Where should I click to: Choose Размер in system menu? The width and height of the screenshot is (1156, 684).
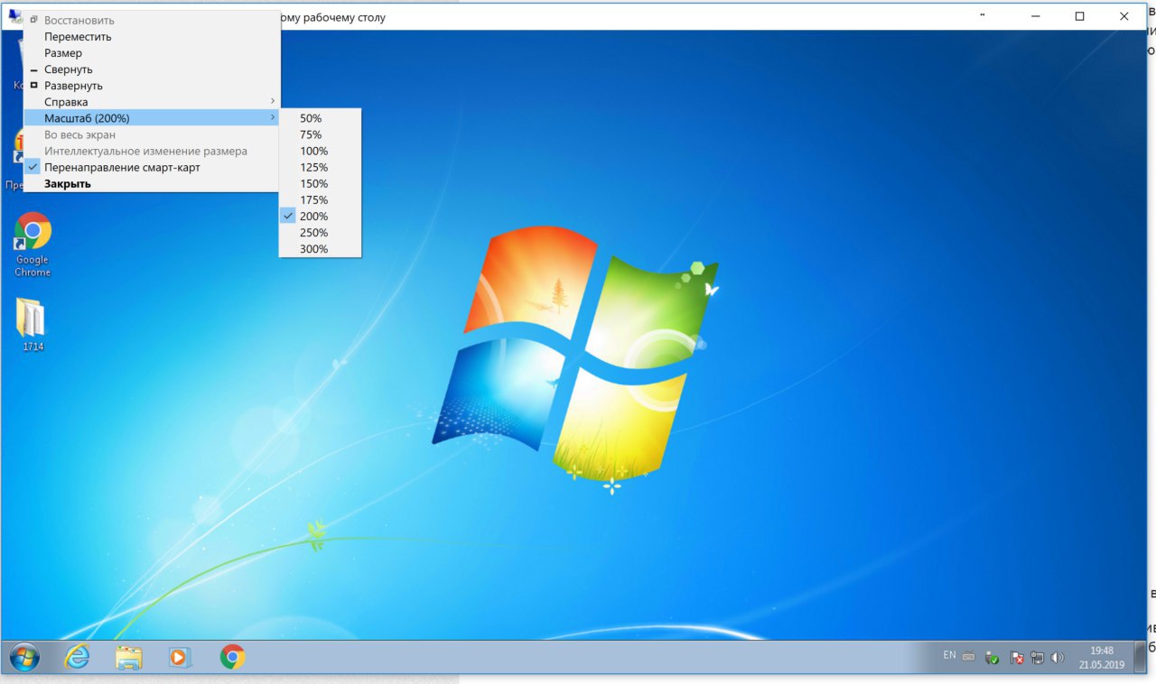[x=151, y=53]
